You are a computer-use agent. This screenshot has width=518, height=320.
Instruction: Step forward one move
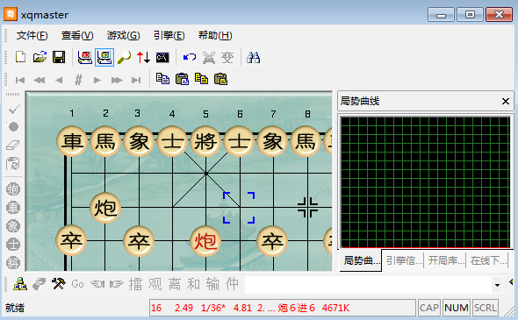[x=97, y=80]
